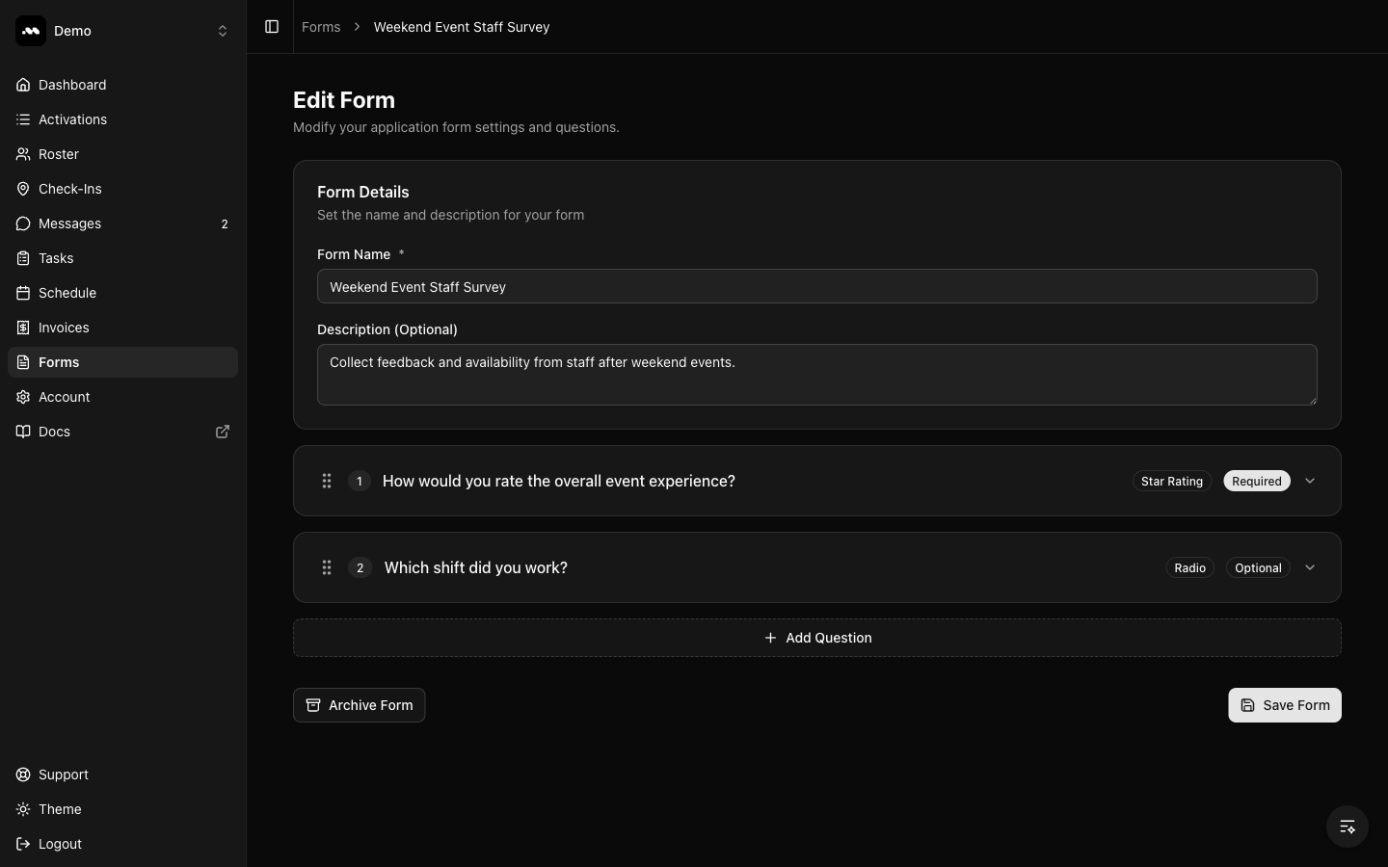Viewport: 1388px width, 867px height.
Task: Open Docs via the external link icon
Action: [223, 432]
